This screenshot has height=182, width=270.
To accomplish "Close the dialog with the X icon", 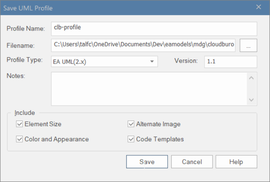I will [x=259, y=7].
